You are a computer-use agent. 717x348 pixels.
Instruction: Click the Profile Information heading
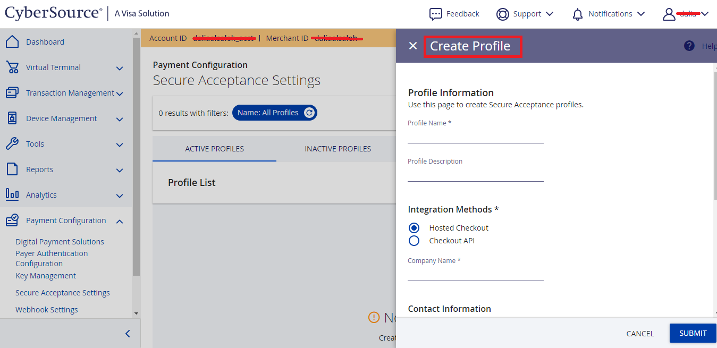coord(451,92)
